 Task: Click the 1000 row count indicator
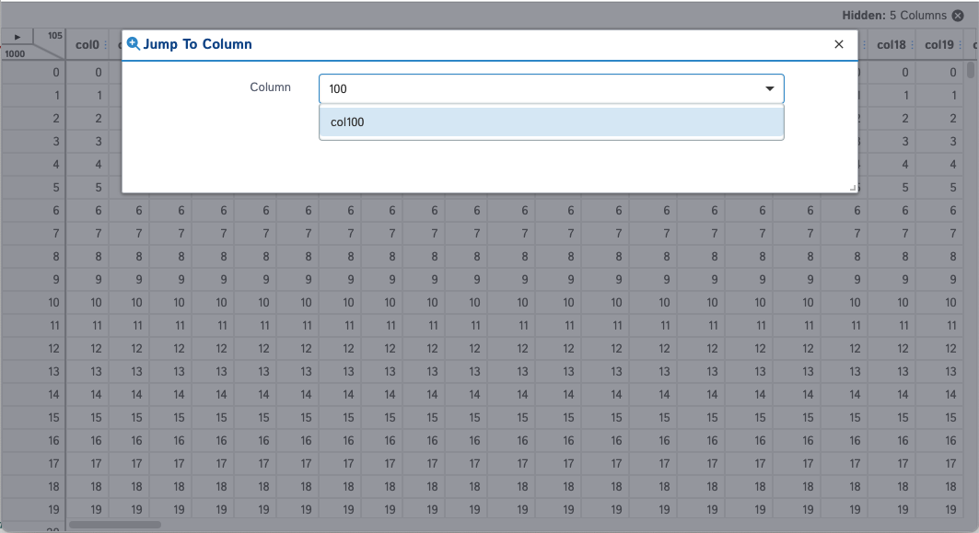(15, 53)
